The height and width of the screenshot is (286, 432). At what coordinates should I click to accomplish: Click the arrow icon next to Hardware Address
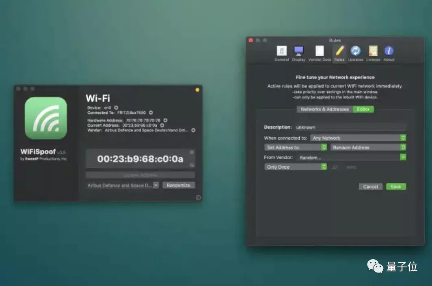click(x=165, y=121)
